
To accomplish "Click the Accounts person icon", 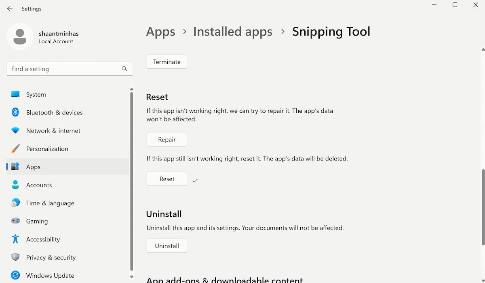I will tap(15, 185).
